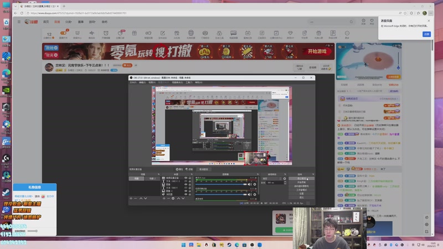Screen dimensions: 443x249
Task: Toggle eye for the first text source row
Action: pos(186,181)
